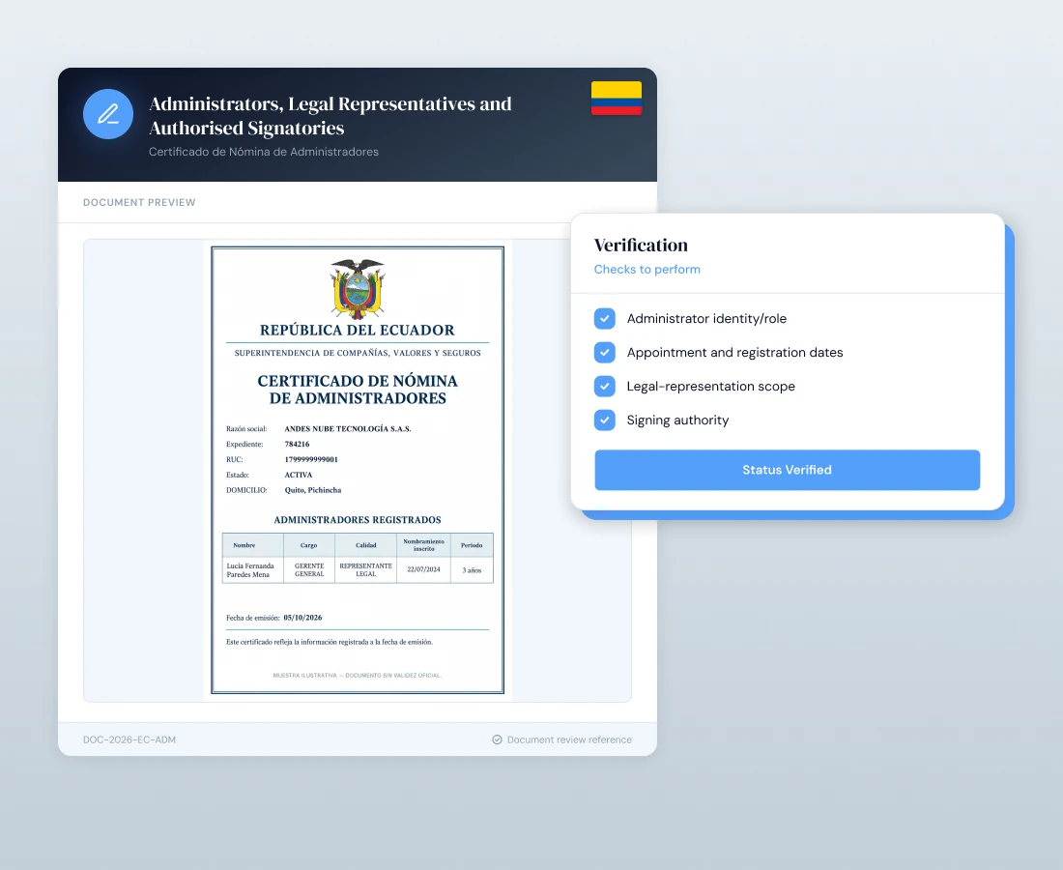Click the emission date 05/10/2026
This screenshot has width=1063, height=870.
pyautogui.click(x=303, y=618)
